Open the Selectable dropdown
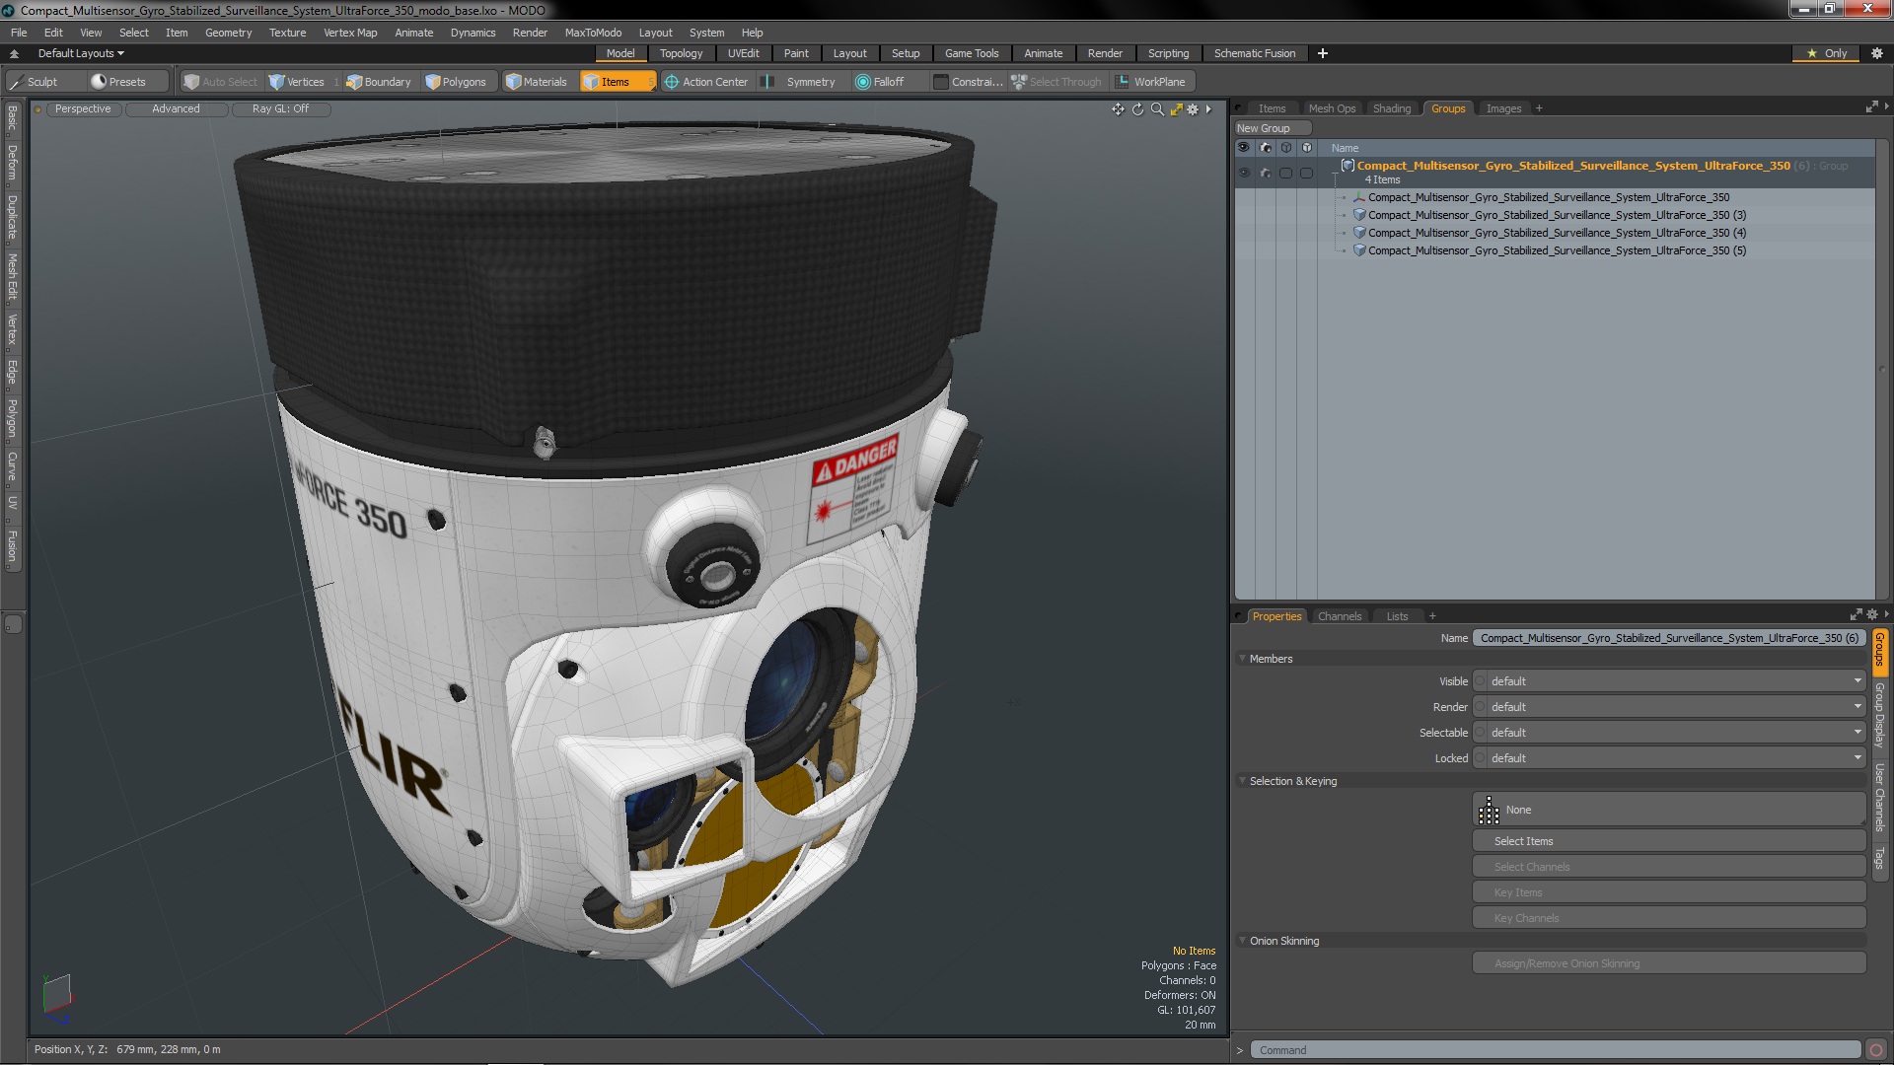 (1669, 733)
